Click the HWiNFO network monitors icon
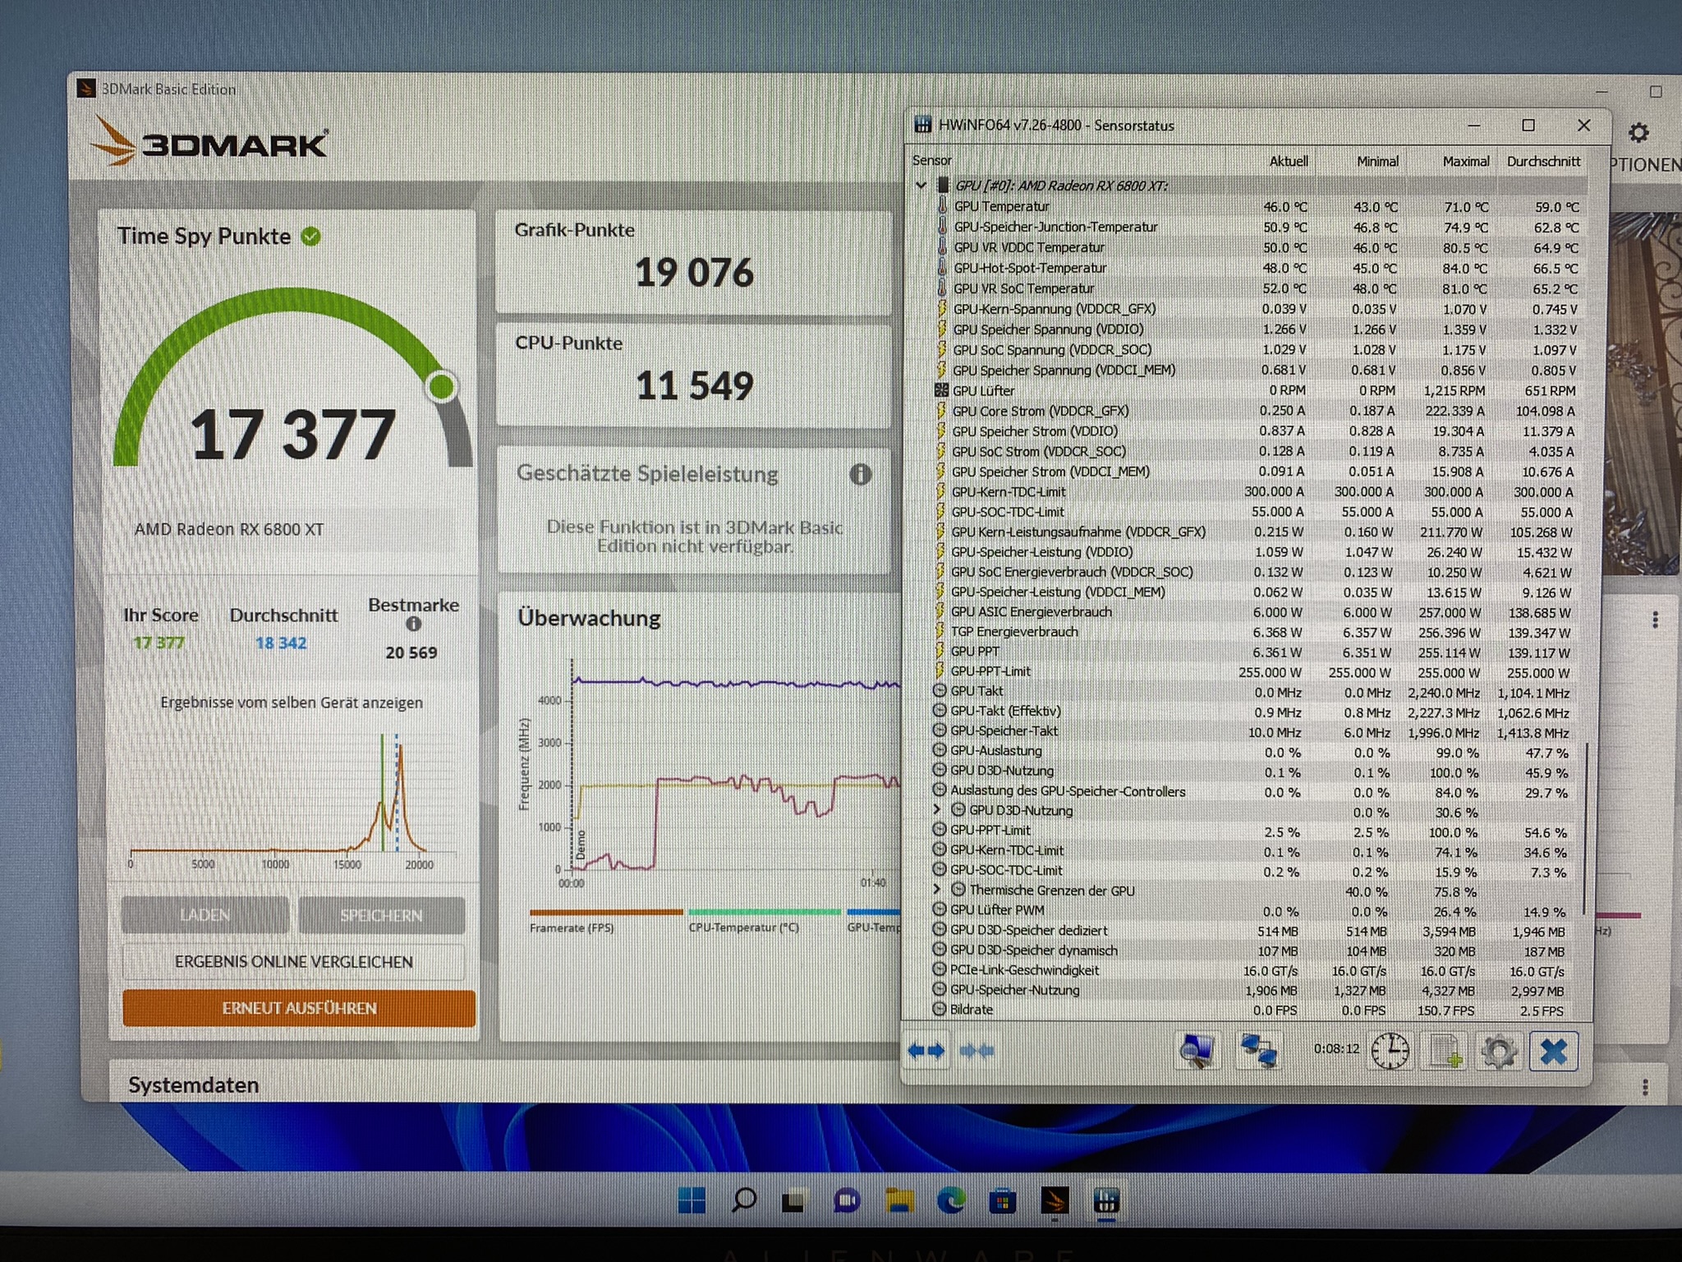The width and height of the screenshot is (1682, 1262). [1258, 1051]
